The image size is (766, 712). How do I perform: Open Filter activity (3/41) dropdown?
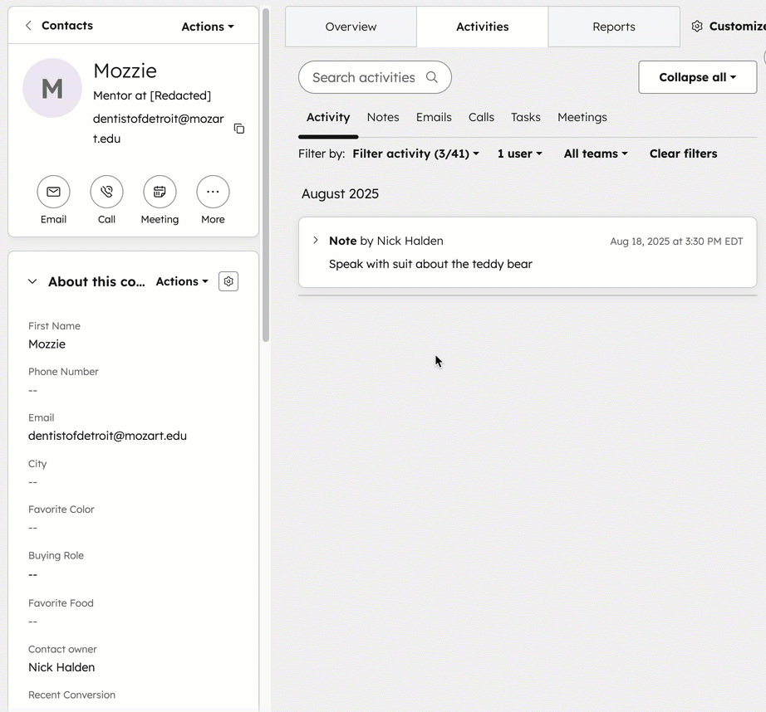click(415, 154)
